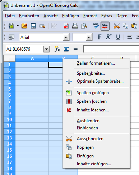Viewport: 139px width, 175px height.
Task: Expand the Arial font name dropdown
Action: 66,37
